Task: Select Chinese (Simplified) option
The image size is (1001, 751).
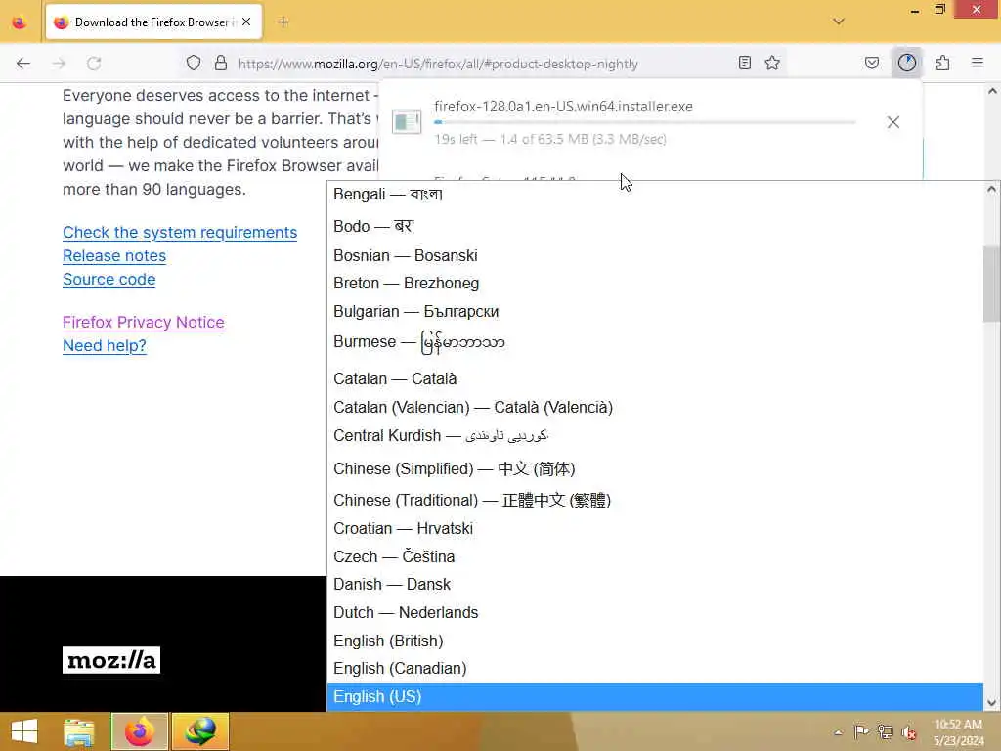Action: (x=655, y=468)
